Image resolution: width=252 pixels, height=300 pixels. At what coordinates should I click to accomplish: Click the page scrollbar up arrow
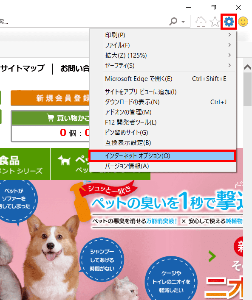coord(247,67)
